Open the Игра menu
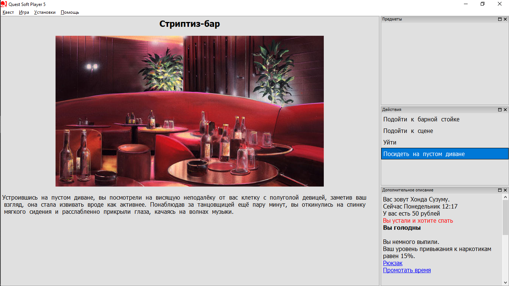Screen dimensions: 509x286 tap(24, 12)
